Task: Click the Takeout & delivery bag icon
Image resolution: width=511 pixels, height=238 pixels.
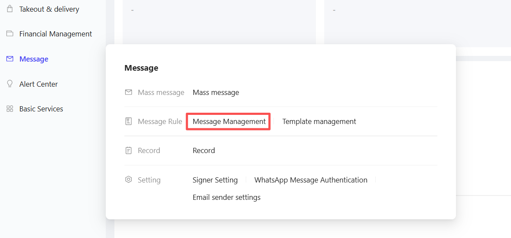Action: point(10,9)
